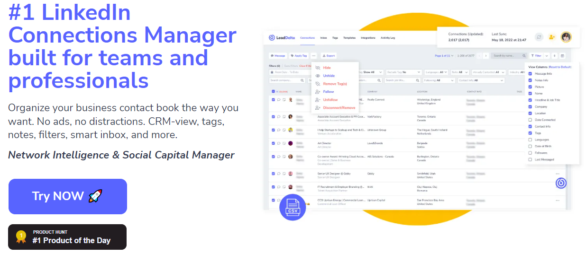Click calendar icon in From Date field
Viewport: 586px width, 263px height.
point(272,72)
